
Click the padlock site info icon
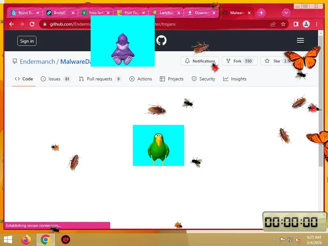pos(45,24)
